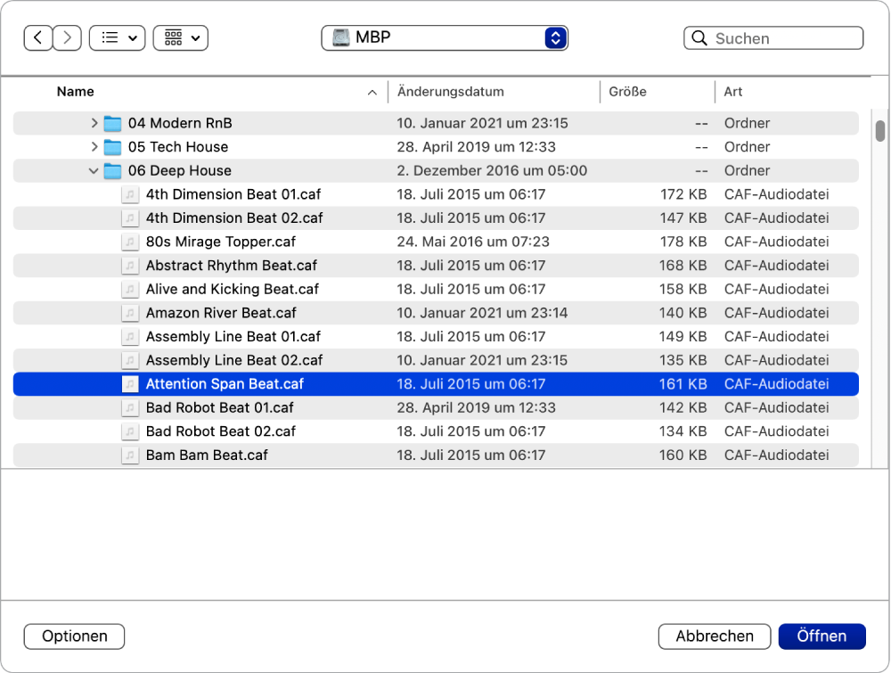Expand the "04 Modern RnB" folder
This screenshot has width=891, height=673.
coord(94,123)
